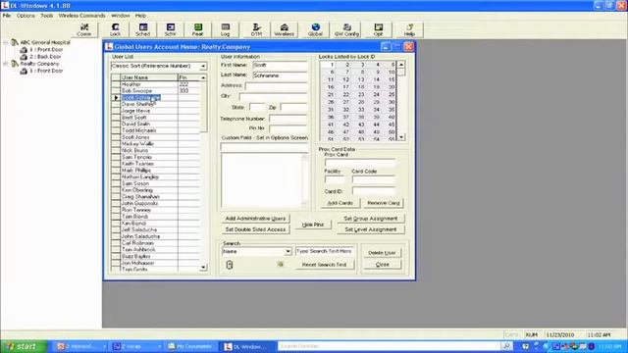Viewport: 628px width, 353px height.
Task: Click the Address input field
Action: click(277, 85)
